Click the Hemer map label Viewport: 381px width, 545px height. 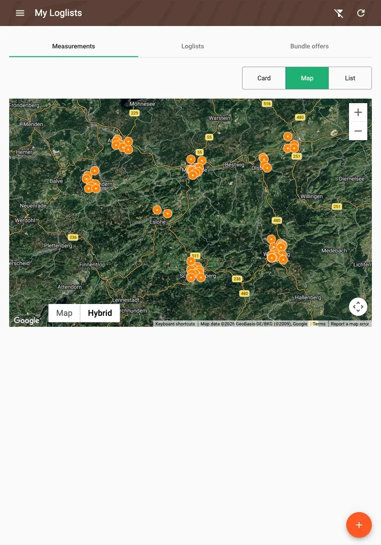[24, 152]
